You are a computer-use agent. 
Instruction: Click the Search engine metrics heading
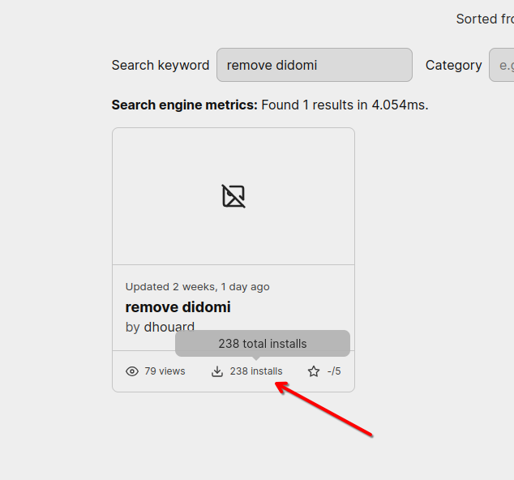tap(184, 105)
